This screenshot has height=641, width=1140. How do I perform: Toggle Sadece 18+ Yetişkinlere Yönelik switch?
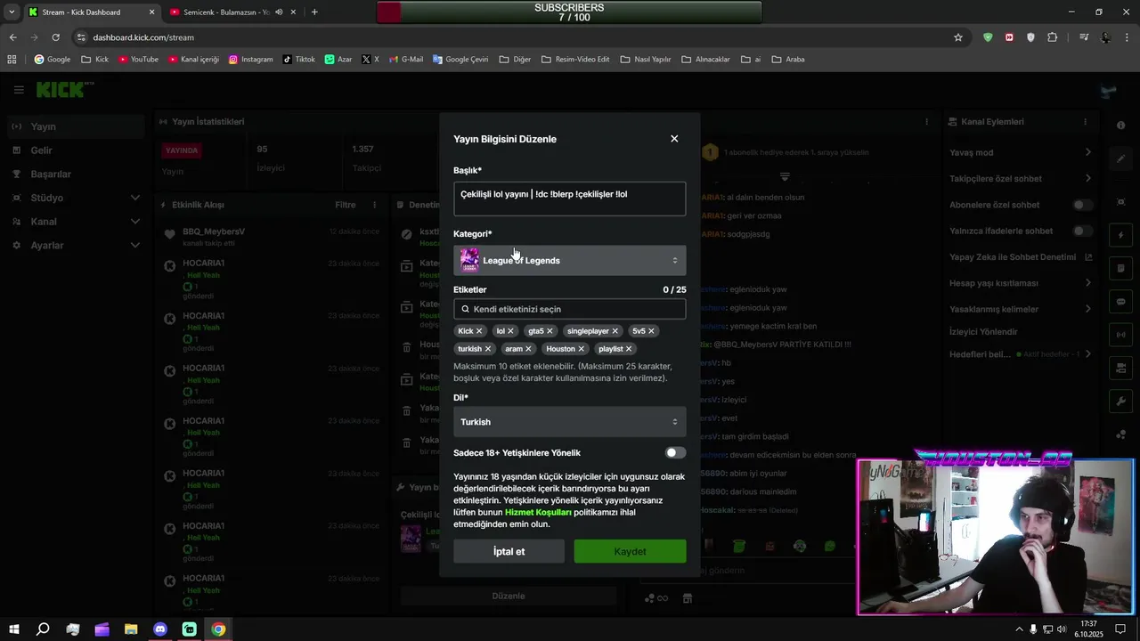(x=676, y=453)
